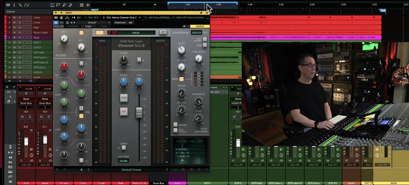Click the plugin search magnifier icon
Image resolution: width=409 pixels, height=185 pixels.
pos(199,170)
